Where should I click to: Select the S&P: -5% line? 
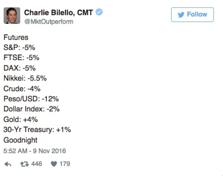[x=19, y=48]
